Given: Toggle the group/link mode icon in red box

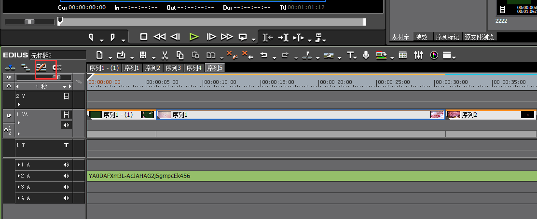Looking at the screenshot, I should [41, 67].
